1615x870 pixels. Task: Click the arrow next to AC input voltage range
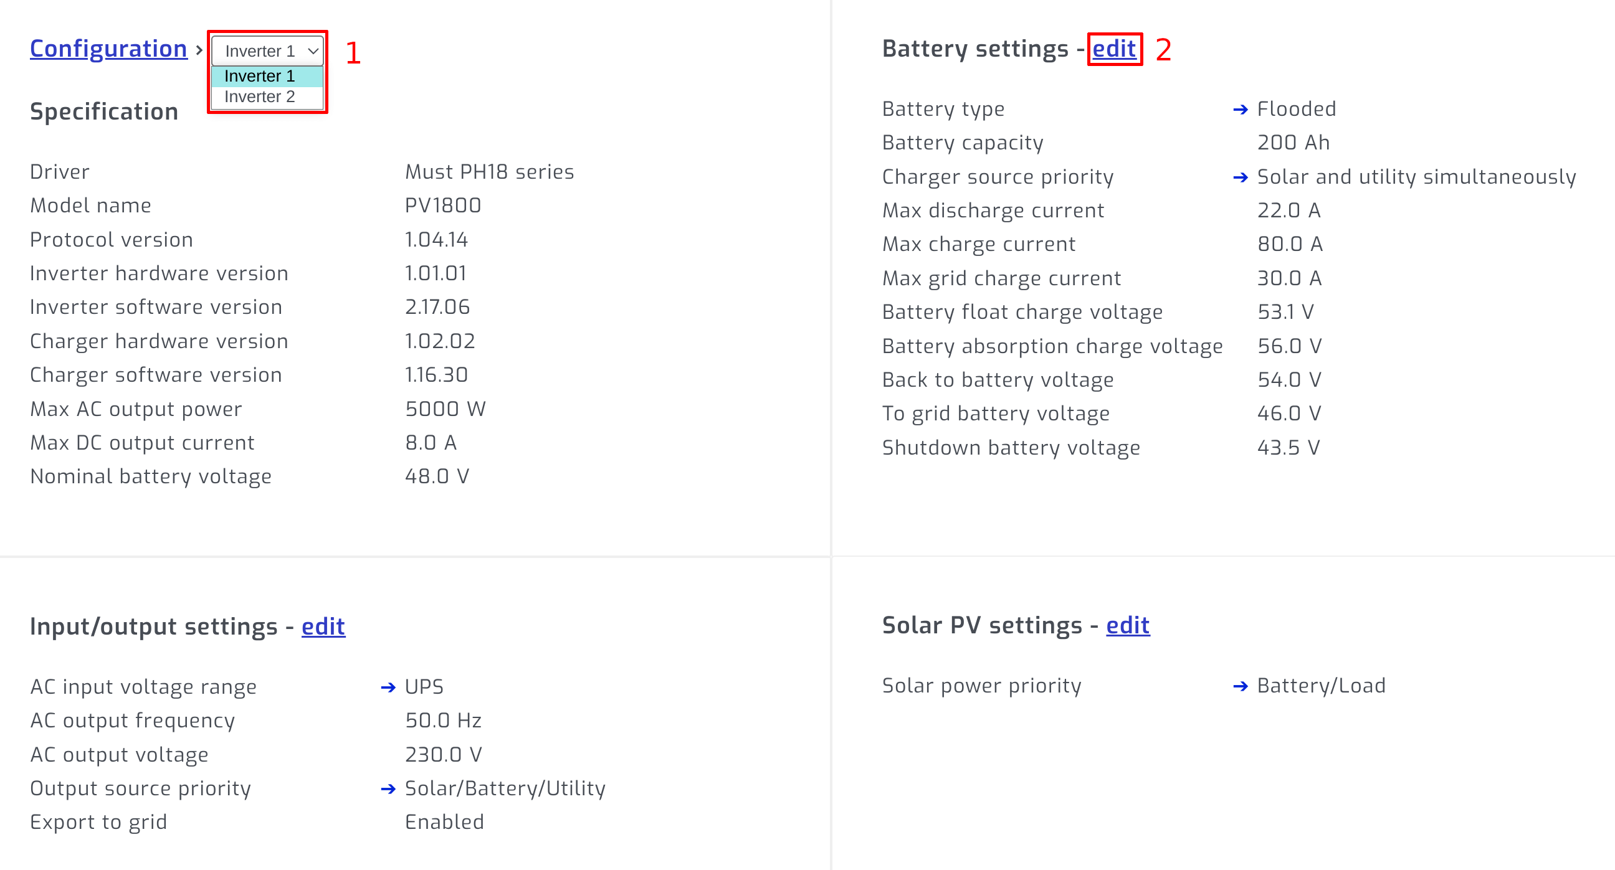coord(388,687)
